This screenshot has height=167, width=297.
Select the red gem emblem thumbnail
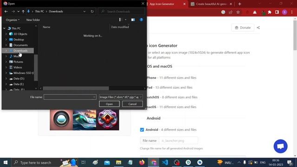click(x=108, y=120)
